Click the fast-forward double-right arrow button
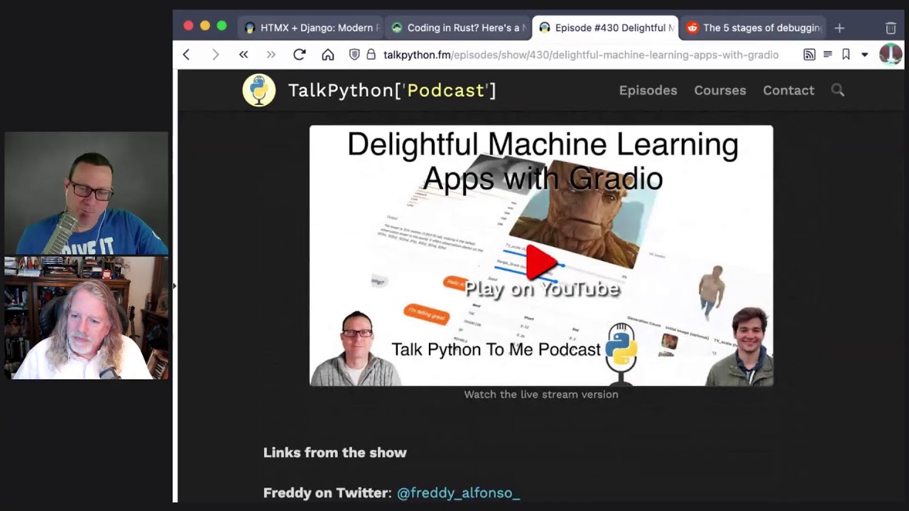Viewport: 909px width, 511px height. (x=271, y=55)
